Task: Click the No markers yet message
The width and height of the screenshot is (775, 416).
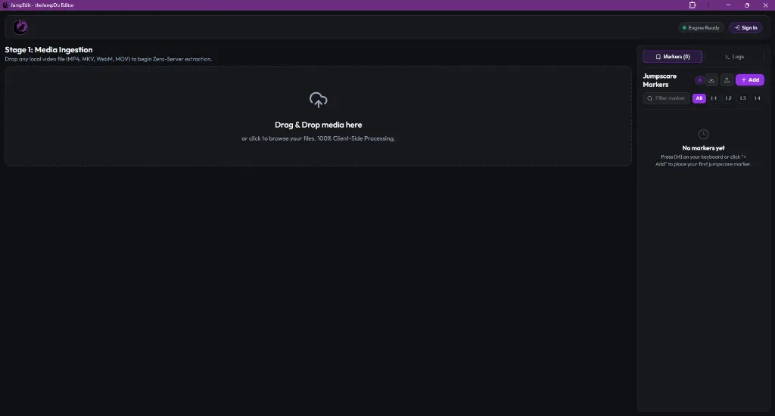Action: tap(703, 147)
